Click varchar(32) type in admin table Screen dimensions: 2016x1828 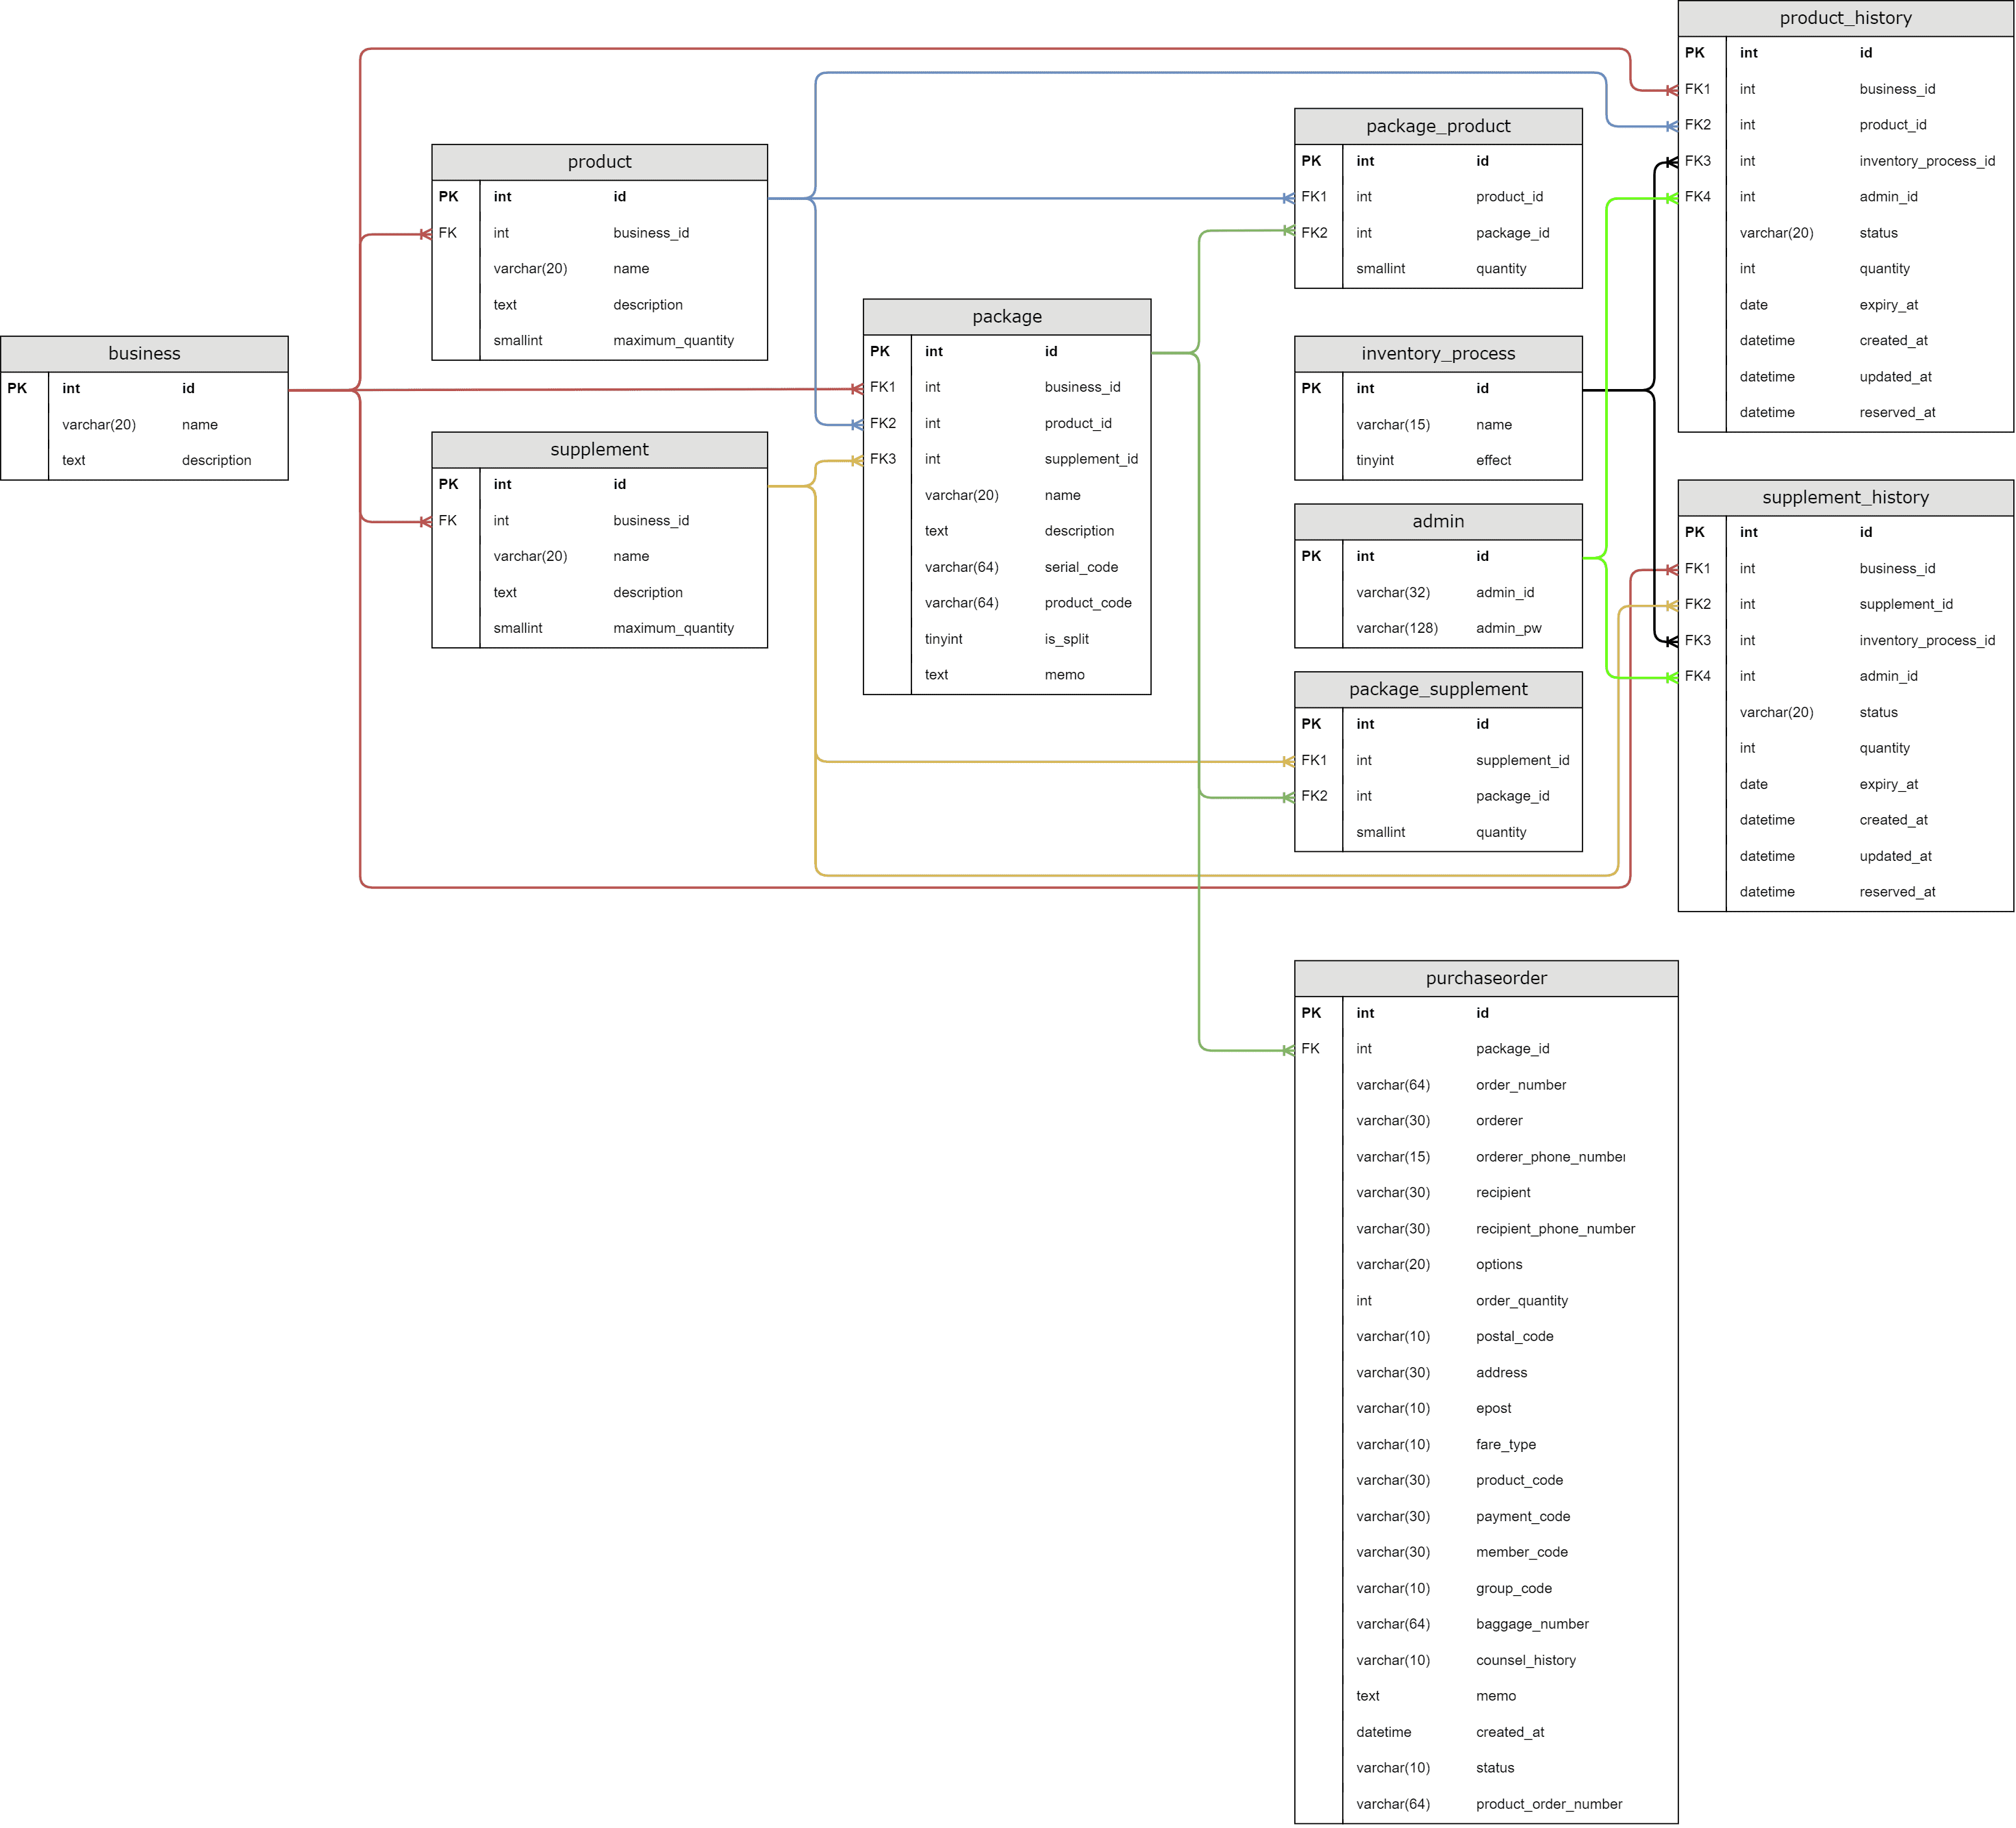[x=1393, y=593]
